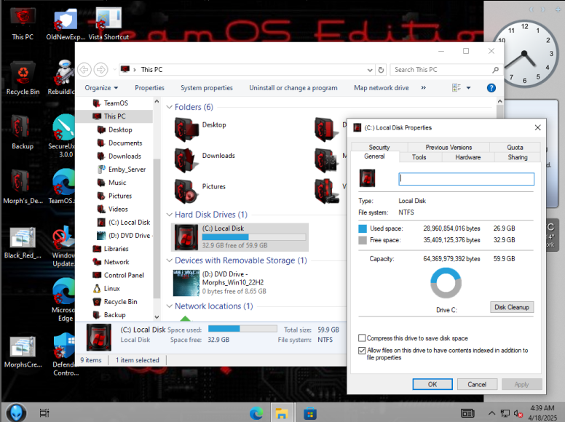Open the Backup desktop folder icon
The height and width of the screenshot is (422, 565).
click(23, 132)
